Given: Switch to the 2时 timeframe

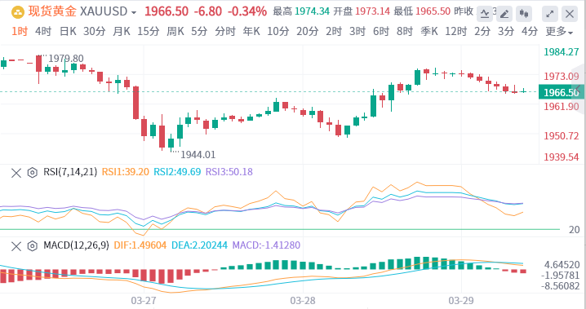Looking at the screenshot, I should coord(334,32).
